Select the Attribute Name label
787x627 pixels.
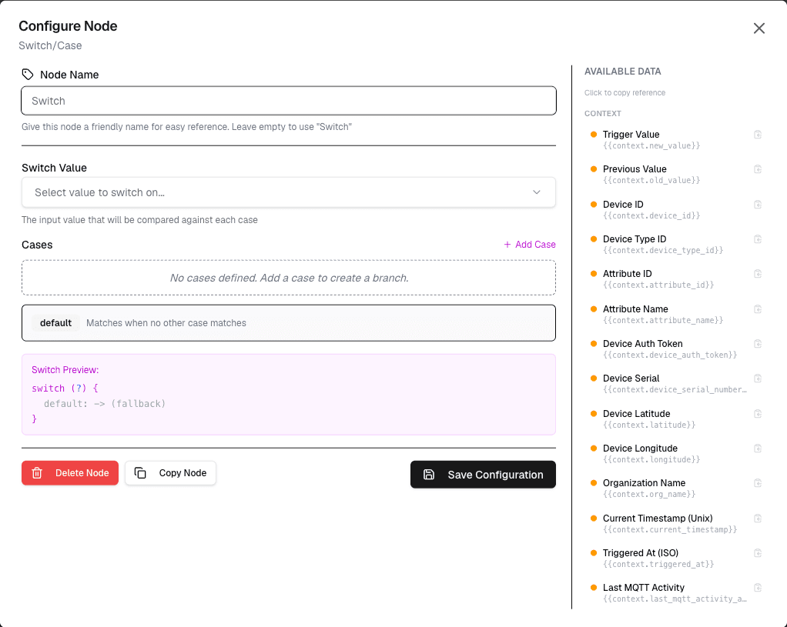635,309
